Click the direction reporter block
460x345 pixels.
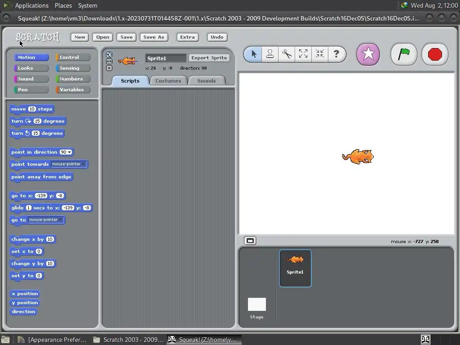pos(23,312)
